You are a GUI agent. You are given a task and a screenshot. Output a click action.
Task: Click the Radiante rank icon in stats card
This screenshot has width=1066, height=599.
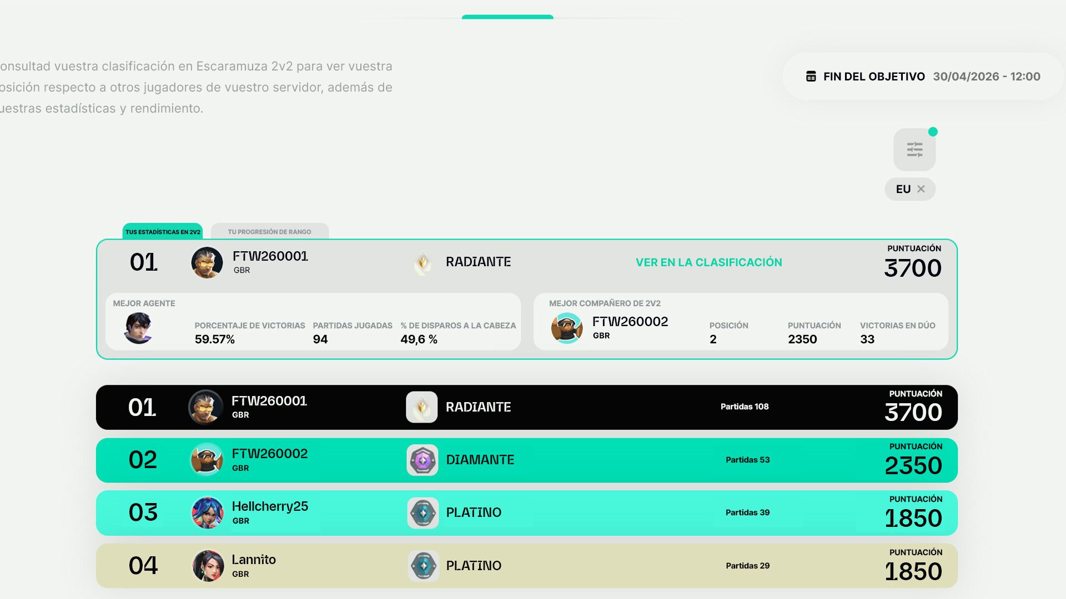coord(423,263)
